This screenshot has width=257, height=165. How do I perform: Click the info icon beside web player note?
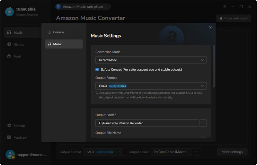(97, 93)
